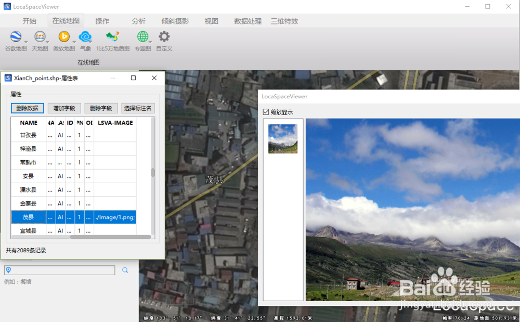520x322 pixels.
Task: Open the 气象 weather layer icon
Action: (x=85, y=37)
